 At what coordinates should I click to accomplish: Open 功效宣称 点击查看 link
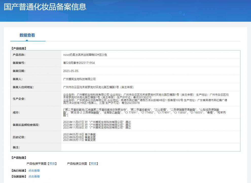(x=34, y=176)
